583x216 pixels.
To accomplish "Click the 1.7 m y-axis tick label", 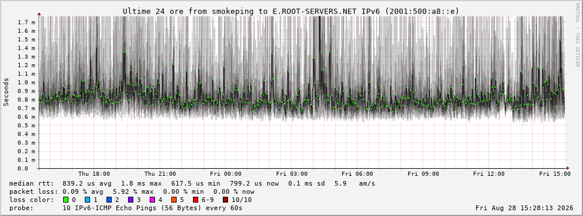I will point(26,22).
